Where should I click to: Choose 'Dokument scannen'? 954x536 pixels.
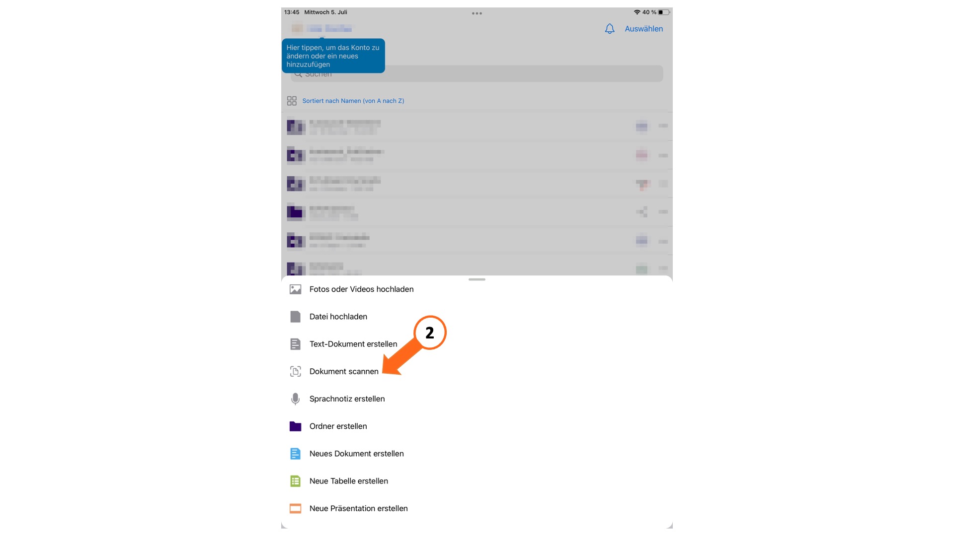[344, 371]
